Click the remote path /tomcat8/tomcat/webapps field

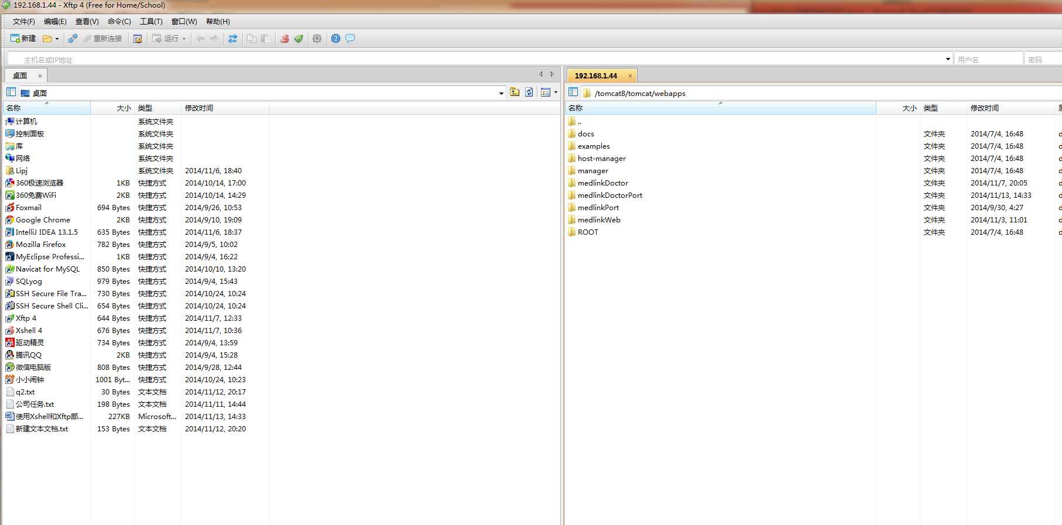(821, 93)
